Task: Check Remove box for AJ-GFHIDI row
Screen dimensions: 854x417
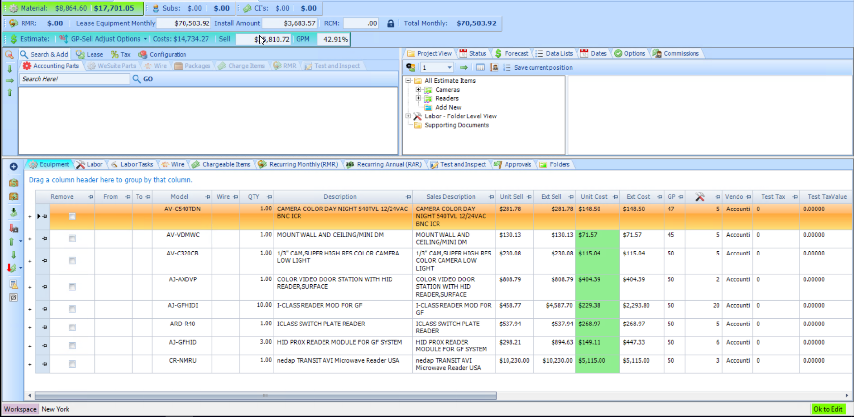Action: pyautogui.click(x=72, y=309)
